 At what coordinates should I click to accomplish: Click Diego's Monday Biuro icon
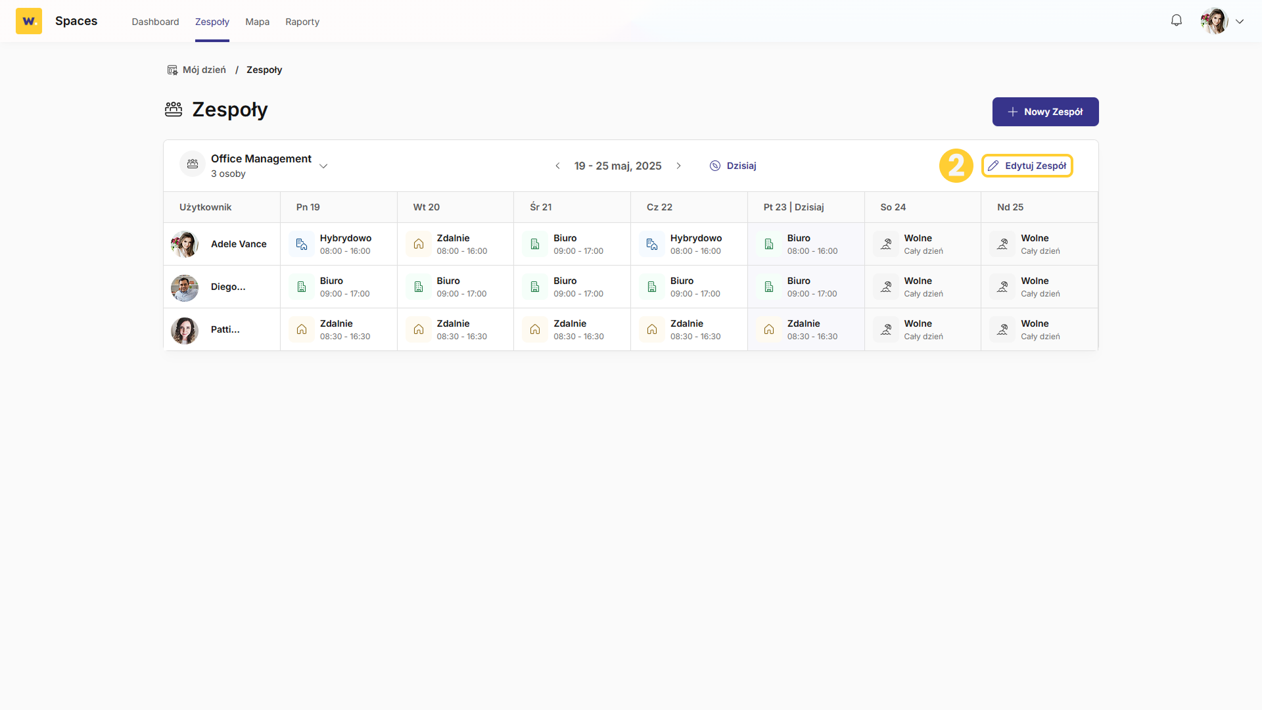(302, 287)
